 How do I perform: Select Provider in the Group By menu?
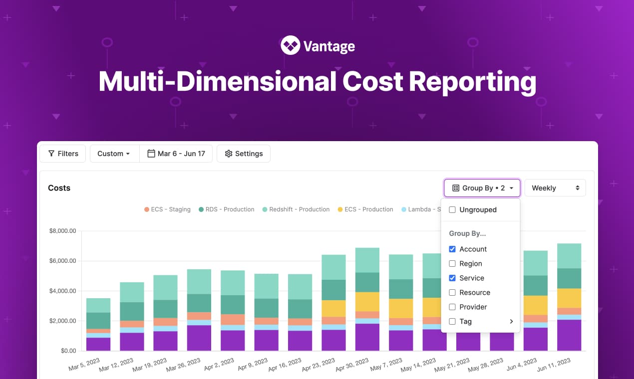pos(452,307)
